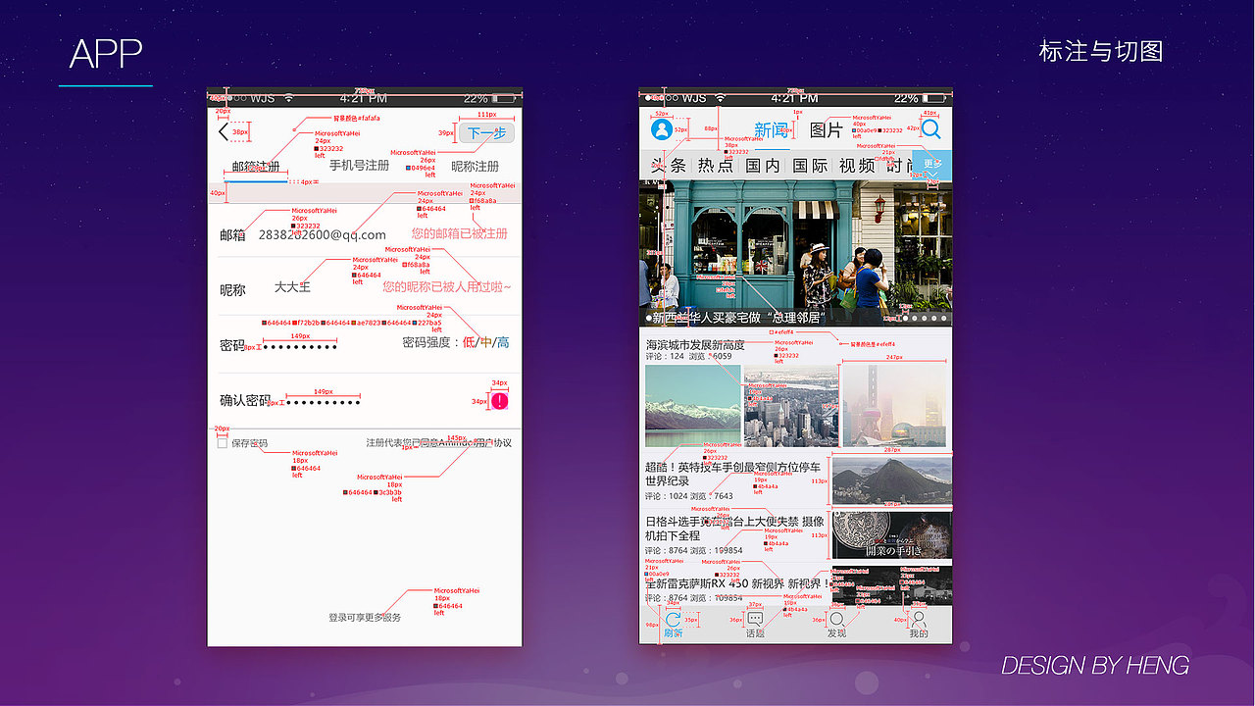The width and height of the screenshot is (1255, 706).
Task: Tap the 下一步 next button
Action: 487,132
